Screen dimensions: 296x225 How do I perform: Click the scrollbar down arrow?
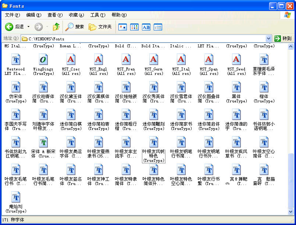291,212
